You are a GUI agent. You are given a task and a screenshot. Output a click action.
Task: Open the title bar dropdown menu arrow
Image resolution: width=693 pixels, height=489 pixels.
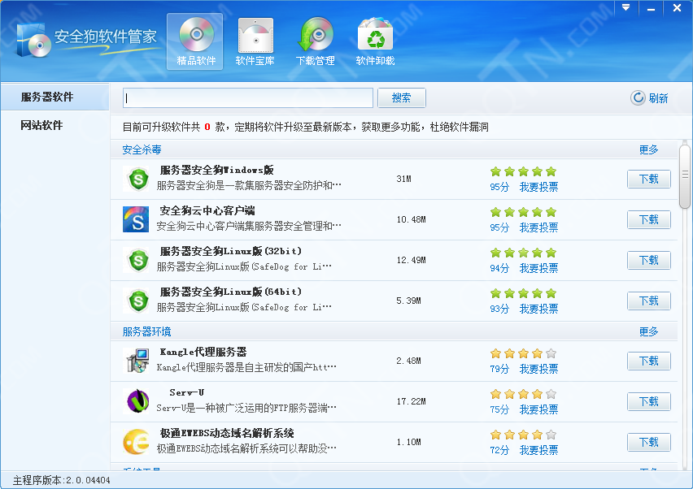click(x=626, y=7)
